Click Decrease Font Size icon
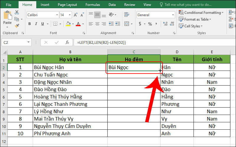The width and height of the screenshot is (236, 147). [x=82, y=15]
